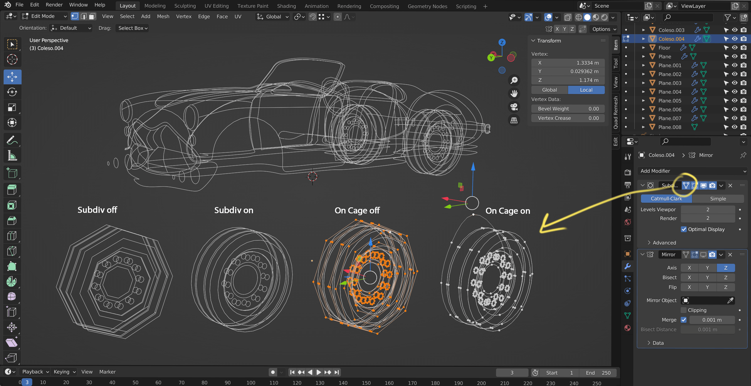Open Global transform orientation dropdown
Viewport: 751px width, 386px height.
tap(273, 17)
